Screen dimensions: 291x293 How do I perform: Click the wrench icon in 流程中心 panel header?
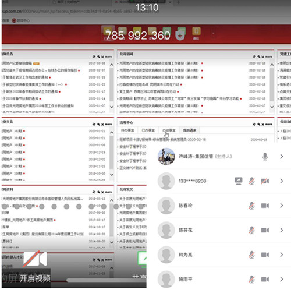[x=258, y=124]
